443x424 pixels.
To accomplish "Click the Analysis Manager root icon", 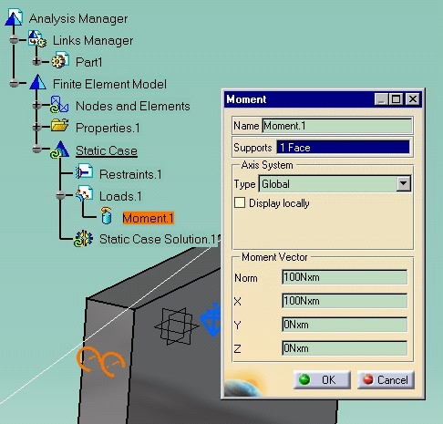I will [x=14, y=17].
